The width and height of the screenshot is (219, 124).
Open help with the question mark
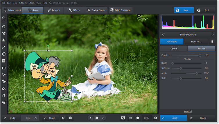coord(213,35)
